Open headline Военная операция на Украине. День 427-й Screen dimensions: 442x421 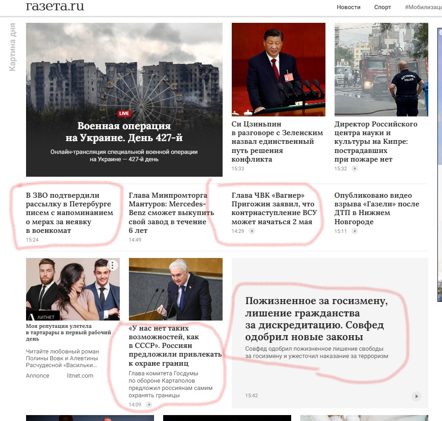[124, 132]
